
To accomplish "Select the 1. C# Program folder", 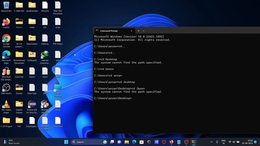I will [6, 122].
